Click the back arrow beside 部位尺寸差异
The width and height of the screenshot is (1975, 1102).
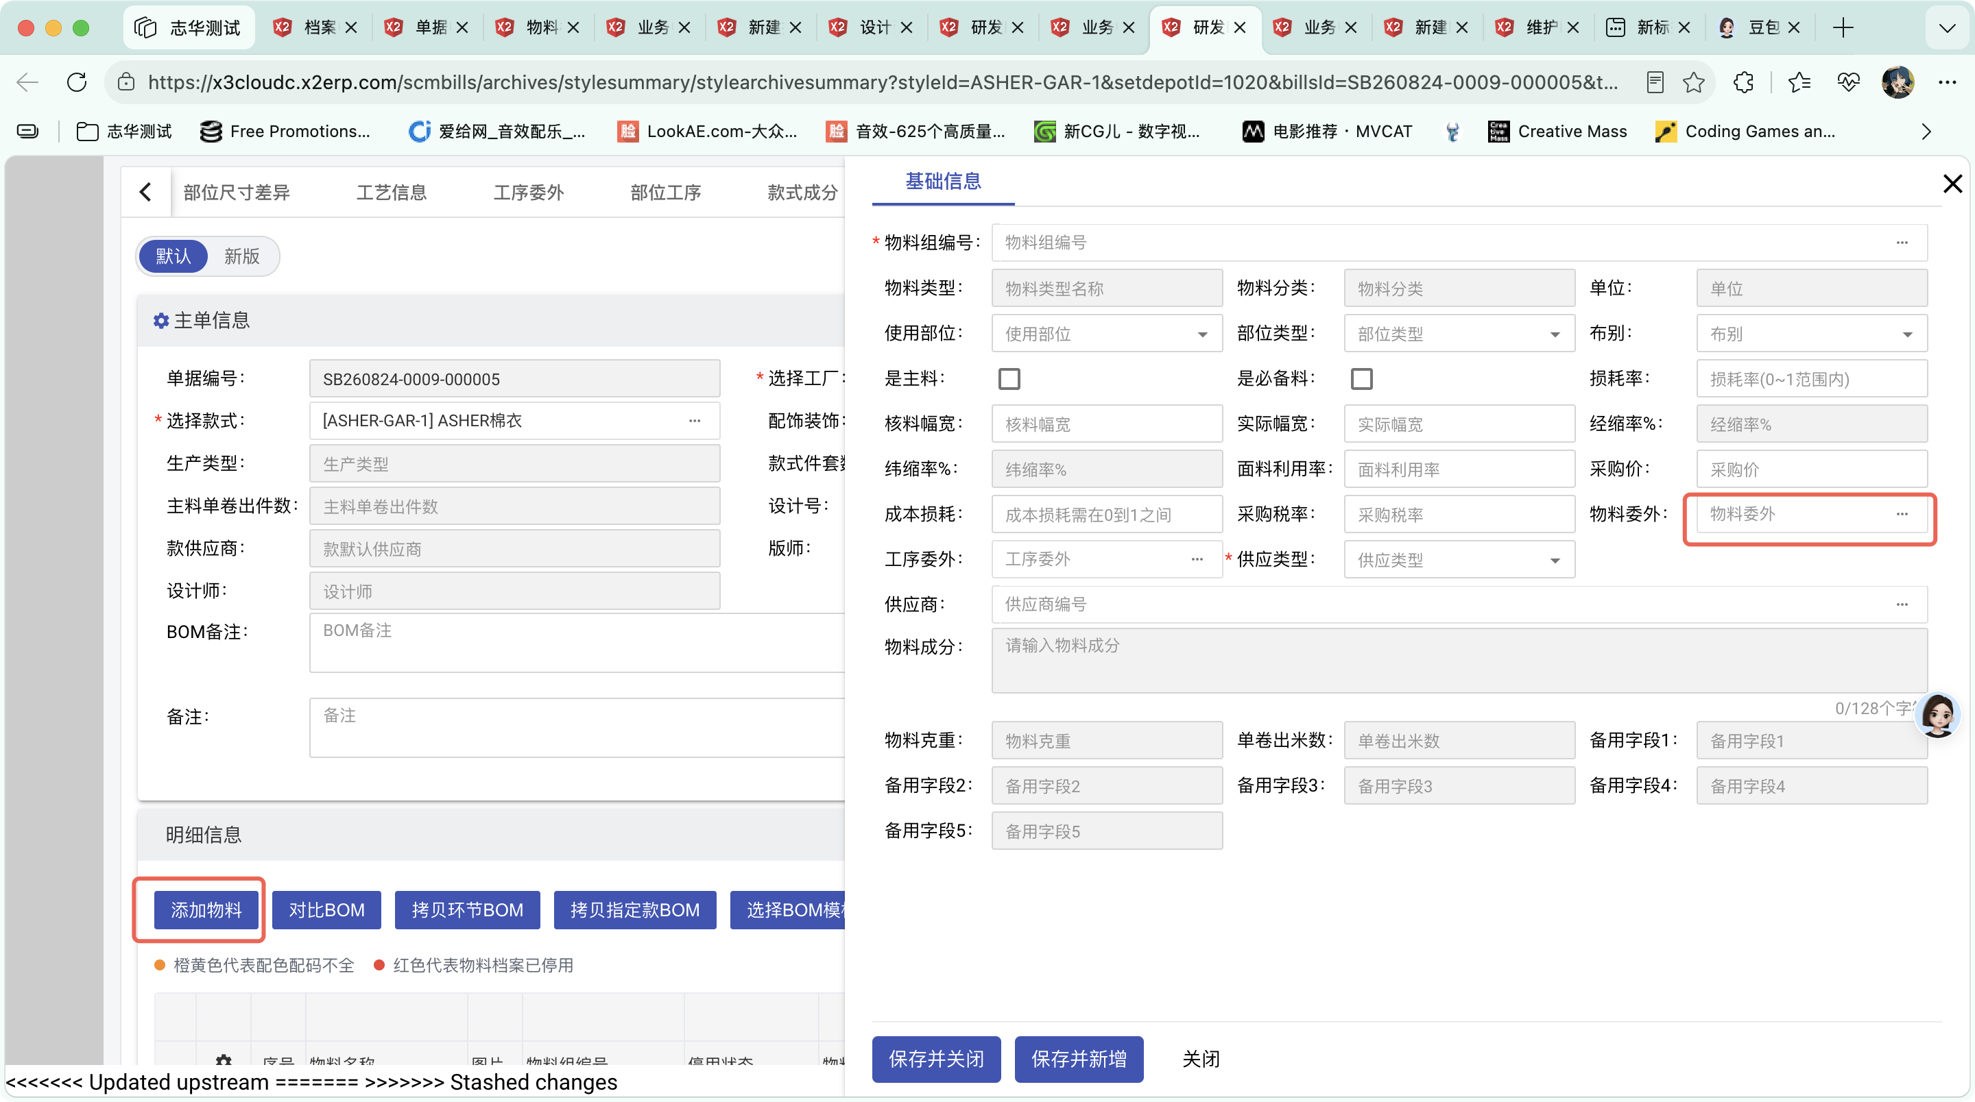[x=145, y=192]
